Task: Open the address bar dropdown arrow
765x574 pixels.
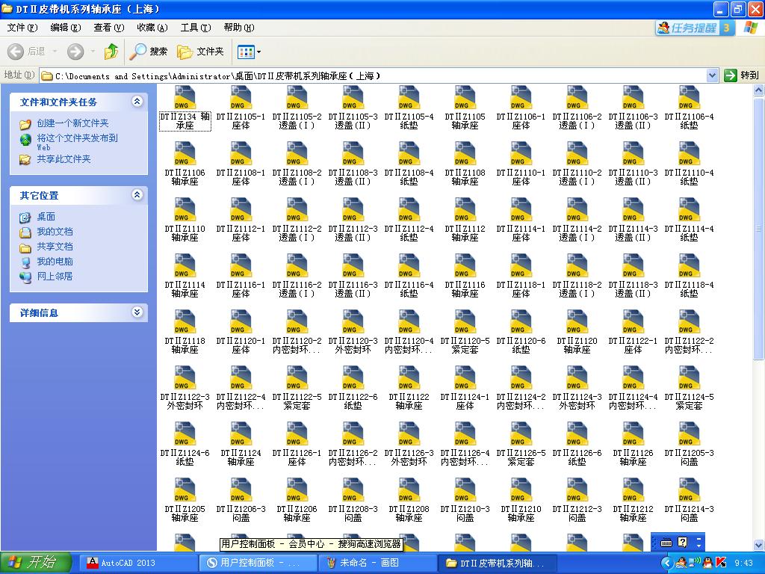Action: coord(712,75)
